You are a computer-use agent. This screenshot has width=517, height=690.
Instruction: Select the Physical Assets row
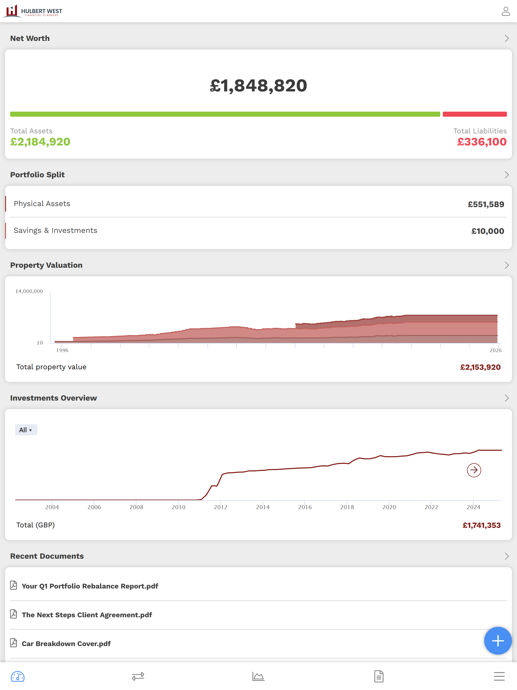click(258, 204)
